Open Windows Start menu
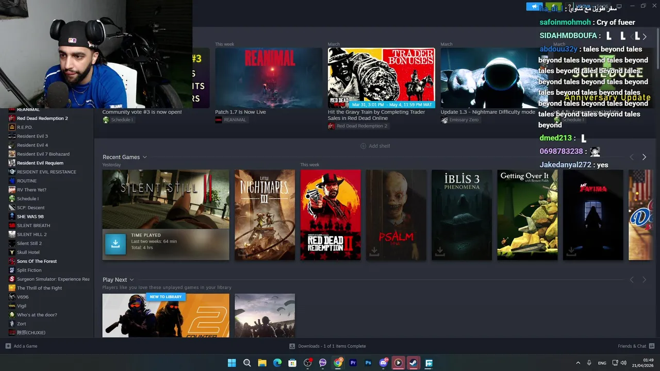 click(x=232, y=363)
